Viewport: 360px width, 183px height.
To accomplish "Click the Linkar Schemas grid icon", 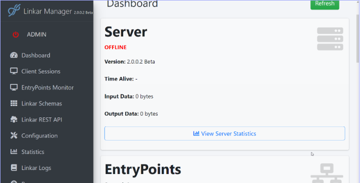I will coord(14,103).
